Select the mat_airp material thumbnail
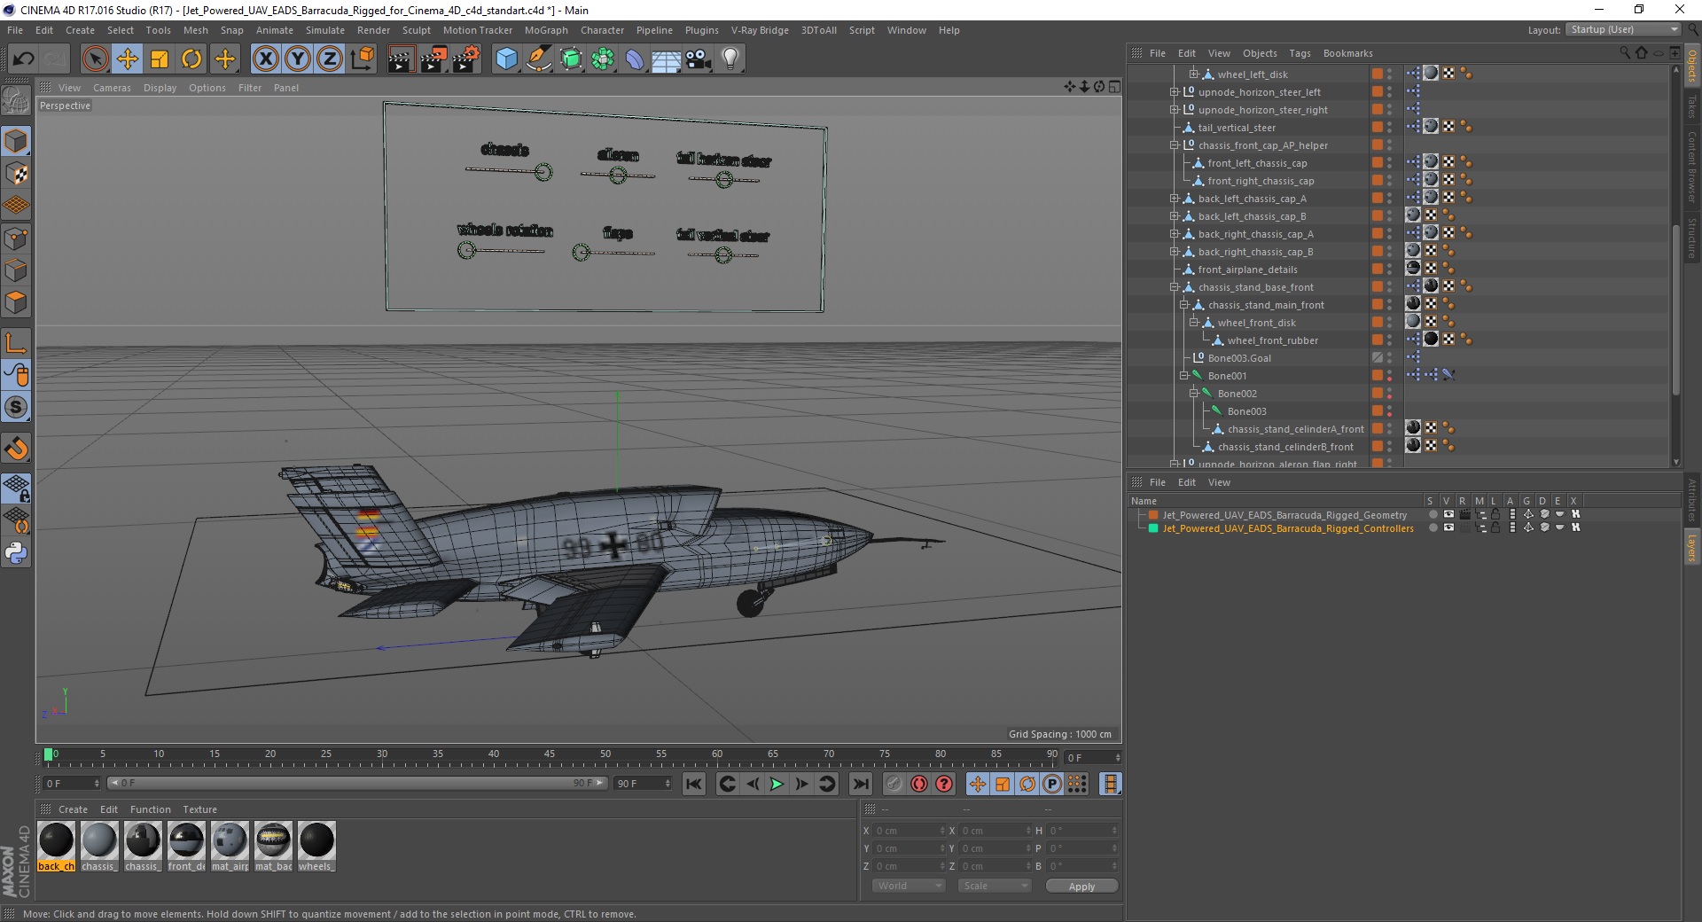Viewport: 1702px width, 922px height. (x=230, y=847)
